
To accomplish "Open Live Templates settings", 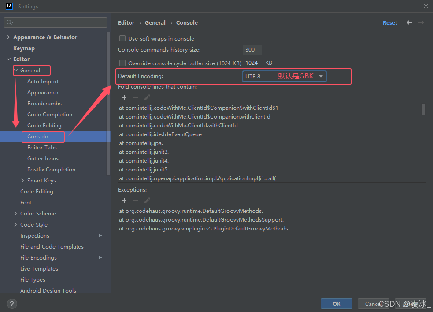I will tap(39, 269).
